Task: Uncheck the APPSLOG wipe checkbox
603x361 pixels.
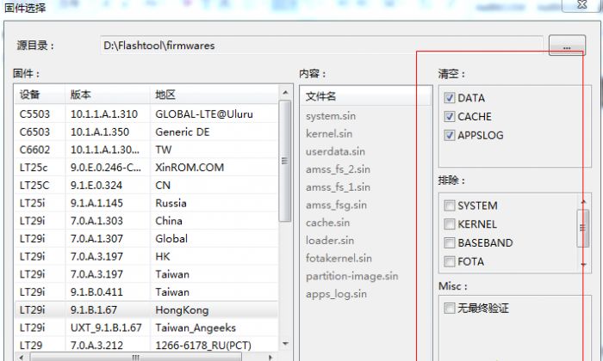Action: [x=449, y=136]
